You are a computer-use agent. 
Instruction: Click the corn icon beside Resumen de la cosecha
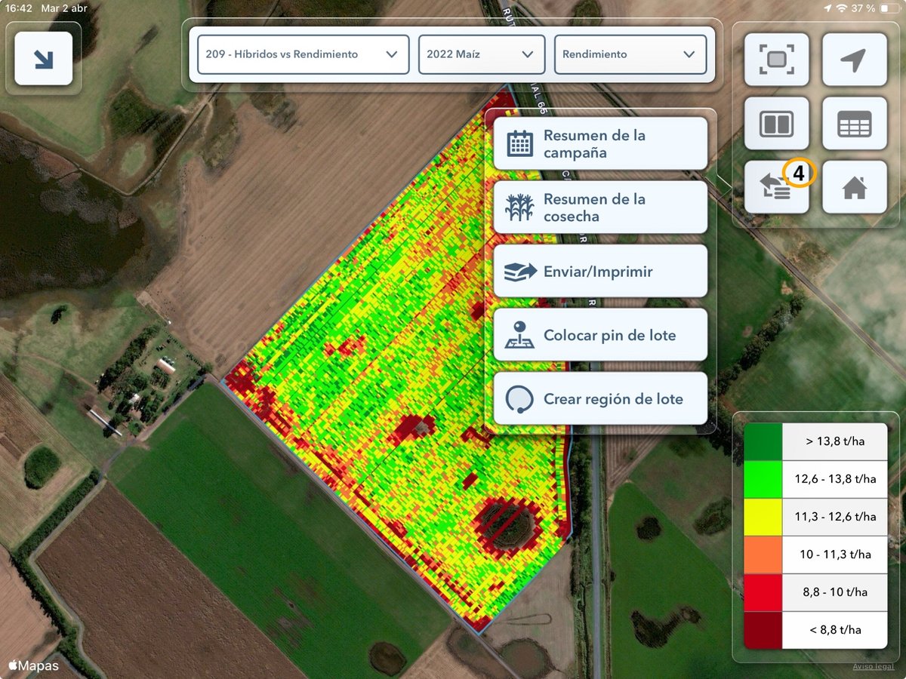(519, 206)
